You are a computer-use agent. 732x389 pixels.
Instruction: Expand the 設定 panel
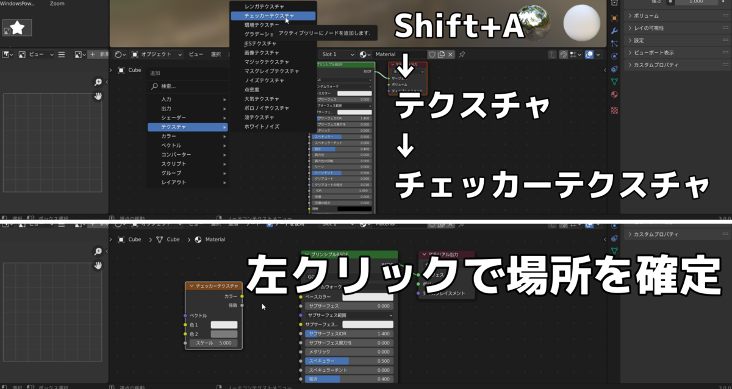[x=678, y=40]
